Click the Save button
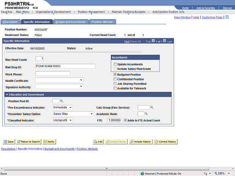Image resolution: width=235 pixels, height=176 pixels. click(x=9, y=142)
